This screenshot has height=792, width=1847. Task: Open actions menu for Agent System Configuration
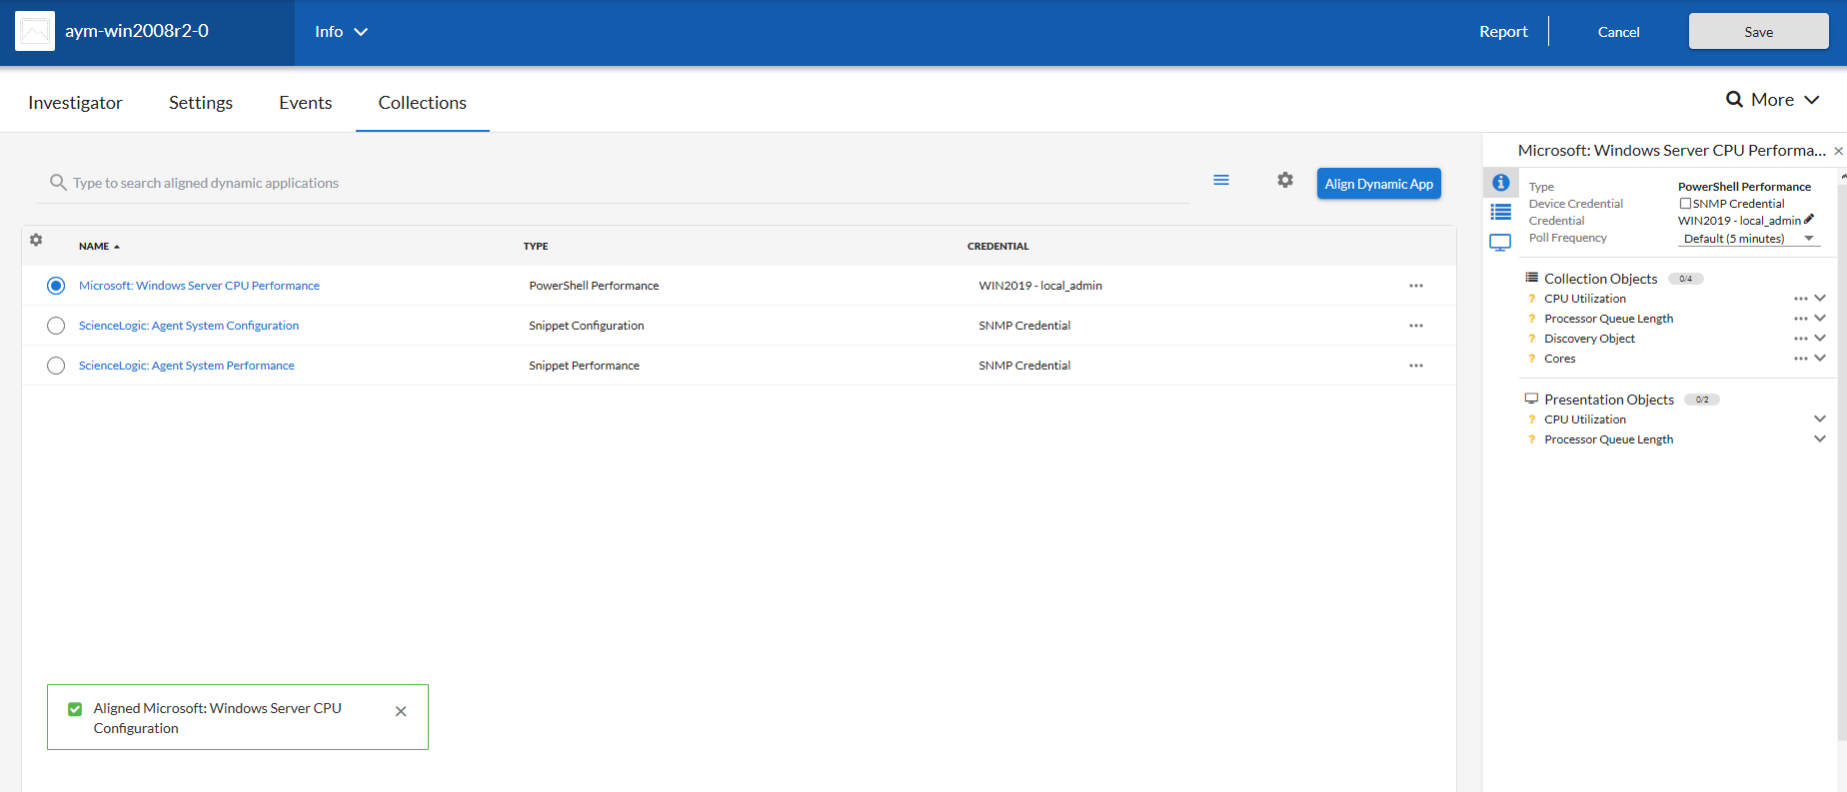click(x=1415, y=326)
